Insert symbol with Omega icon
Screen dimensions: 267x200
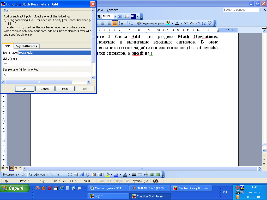coord(204,23)
